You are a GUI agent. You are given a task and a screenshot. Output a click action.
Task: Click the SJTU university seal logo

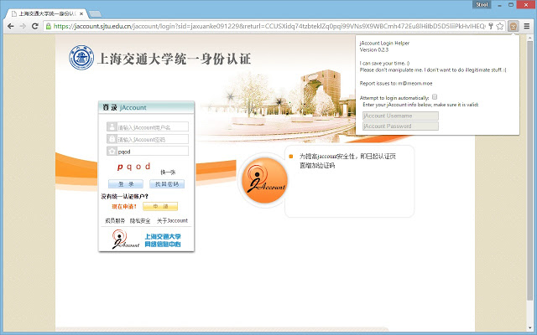[81, 58]
